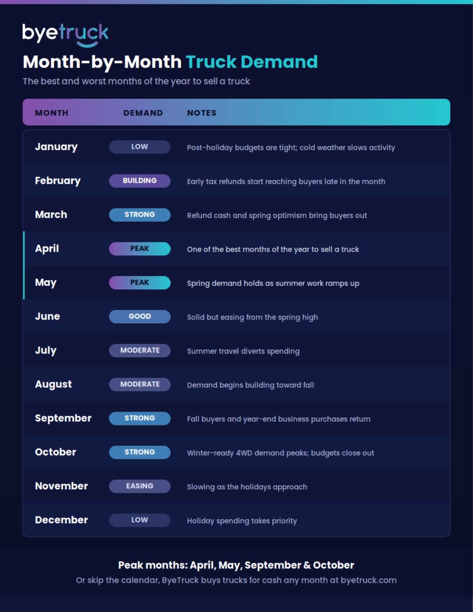This screenshot has height=612, width=473.
Task: Click the NOTES column header
Action: click(x=202, y=113)
